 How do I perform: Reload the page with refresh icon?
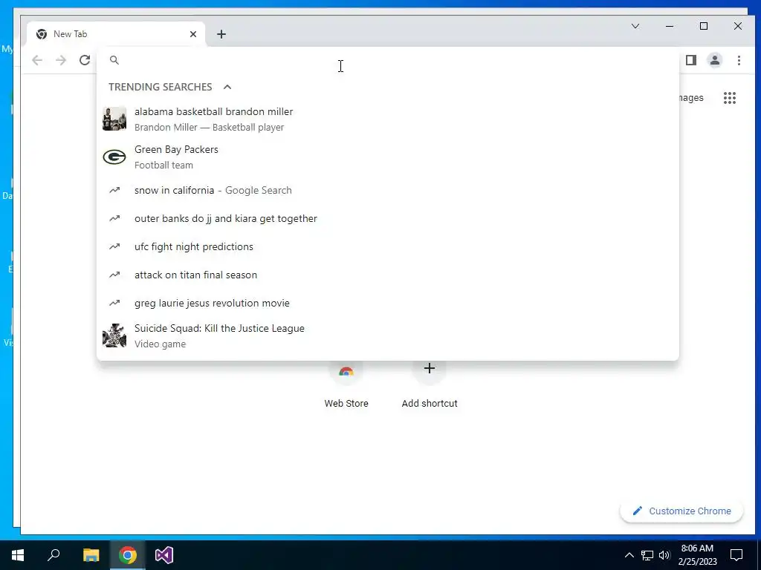[x=85, y=60]
